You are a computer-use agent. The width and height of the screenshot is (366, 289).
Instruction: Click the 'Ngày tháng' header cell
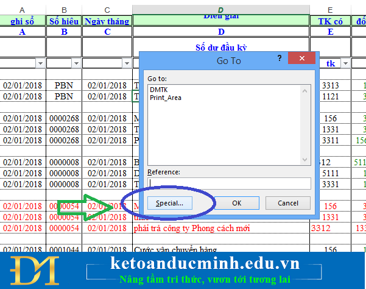(x=107, y=21)
